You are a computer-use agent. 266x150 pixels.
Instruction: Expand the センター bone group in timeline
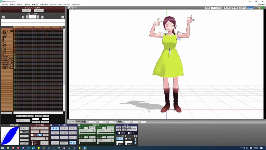[2, 35]
